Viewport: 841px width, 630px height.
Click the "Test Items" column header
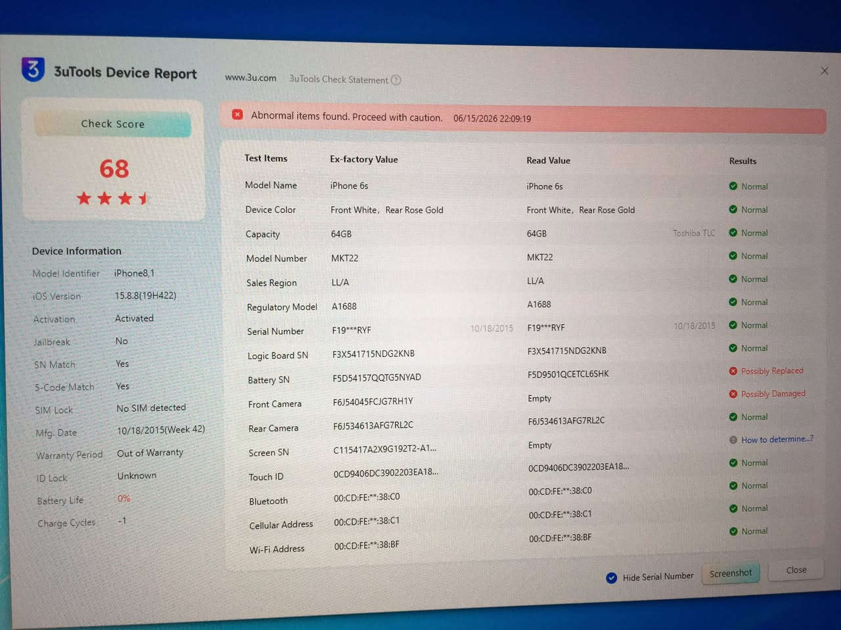click(266, 158)
